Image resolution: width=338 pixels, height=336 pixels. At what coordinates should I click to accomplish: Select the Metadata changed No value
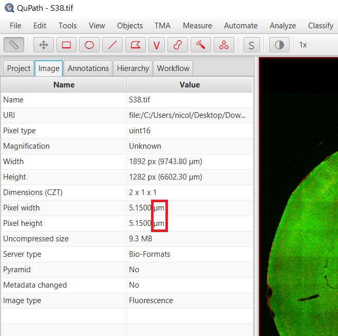point(134,285)
